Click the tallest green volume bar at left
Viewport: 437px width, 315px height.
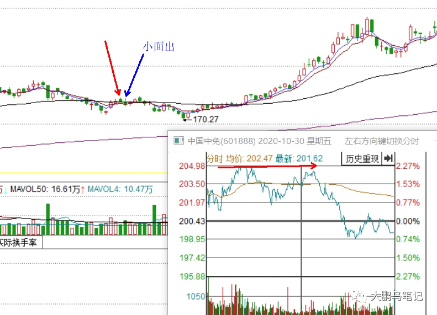point(48,219)
